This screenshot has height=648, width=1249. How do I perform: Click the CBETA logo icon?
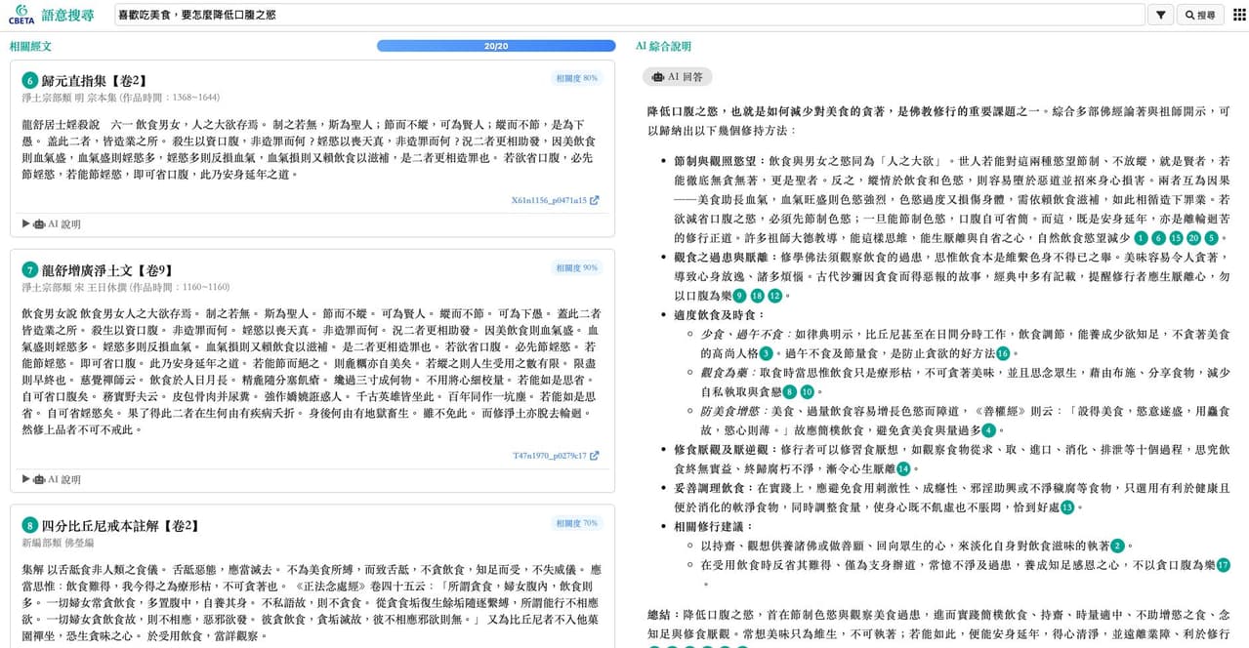20,14
